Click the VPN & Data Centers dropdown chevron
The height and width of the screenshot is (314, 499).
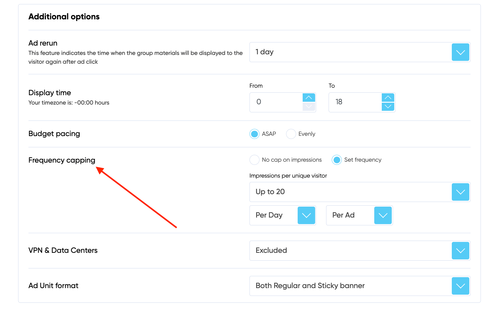460,250
